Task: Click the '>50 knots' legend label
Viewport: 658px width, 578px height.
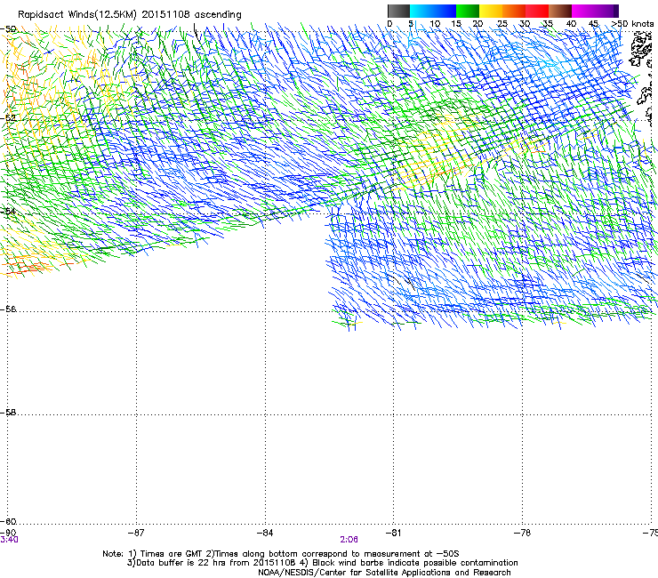Action: tap(632, 24)
